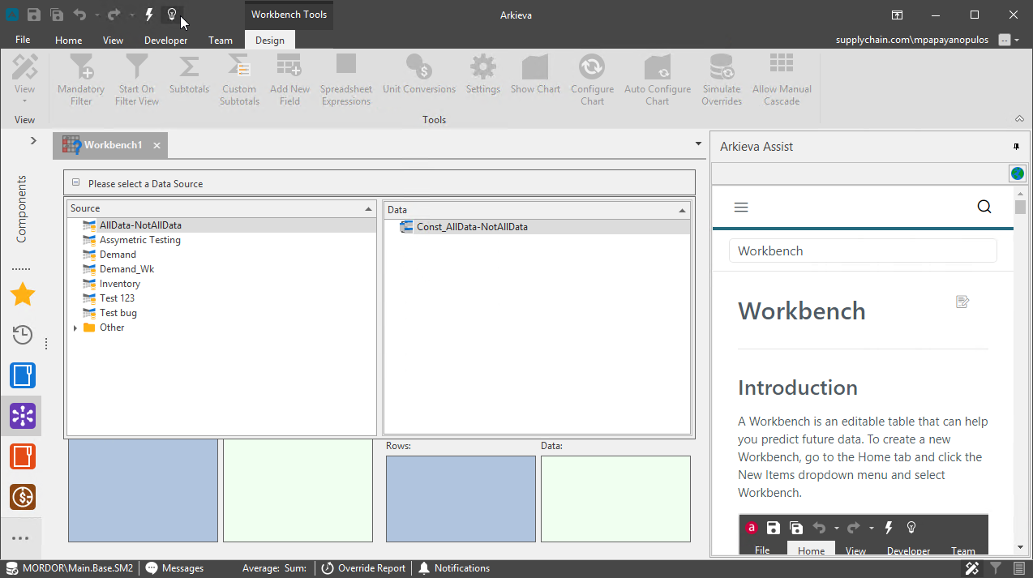
Task: Click the Show Chart tool
Action: tap(535, 75)
